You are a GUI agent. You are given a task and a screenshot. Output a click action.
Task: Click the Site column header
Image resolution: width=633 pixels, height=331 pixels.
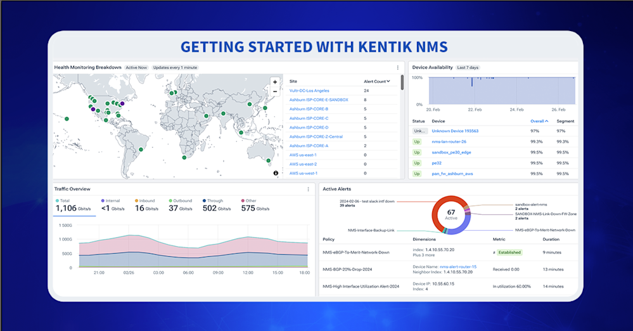293,81
